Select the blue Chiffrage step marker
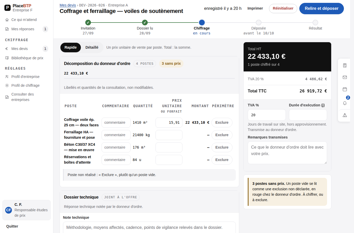The image size is (354, 233). coord(202,23)
